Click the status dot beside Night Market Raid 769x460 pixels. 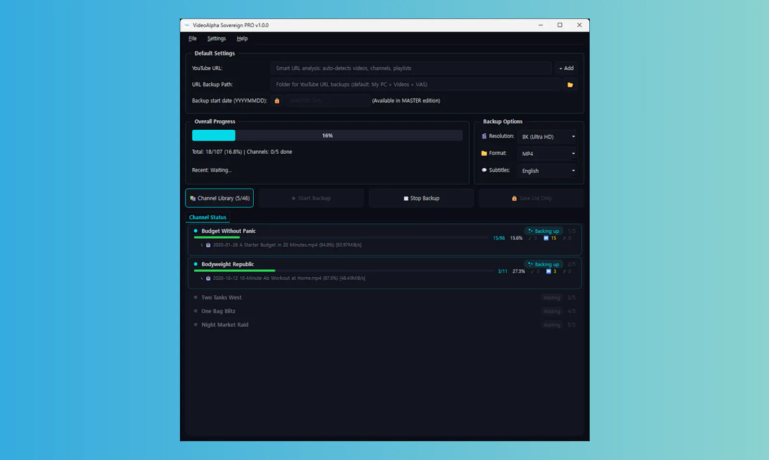[196, 324]
